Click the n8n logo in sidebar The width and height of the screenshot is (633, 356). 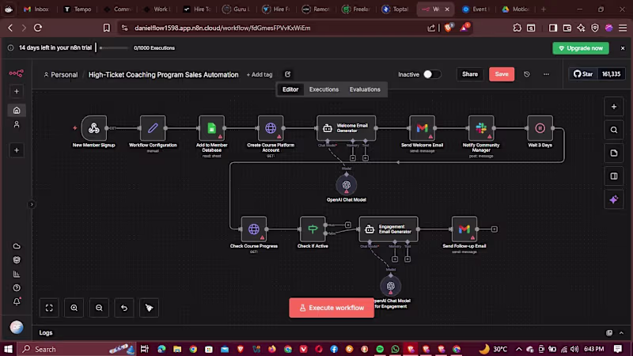16,74
